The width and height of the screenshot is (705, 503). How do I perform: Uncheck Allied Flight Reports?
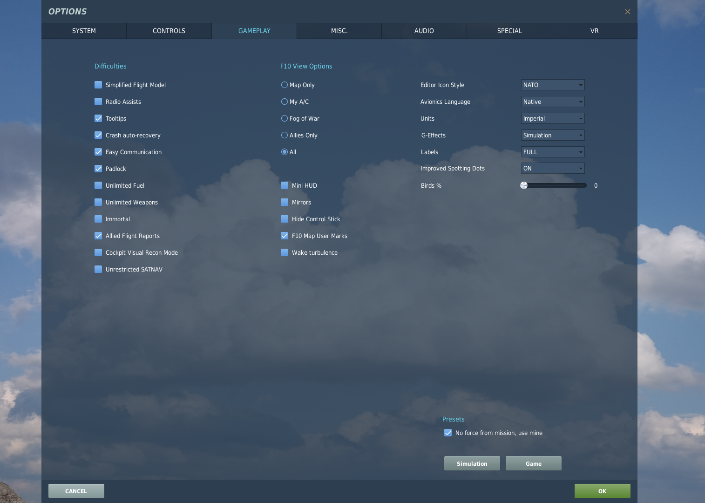coord(98,236)
